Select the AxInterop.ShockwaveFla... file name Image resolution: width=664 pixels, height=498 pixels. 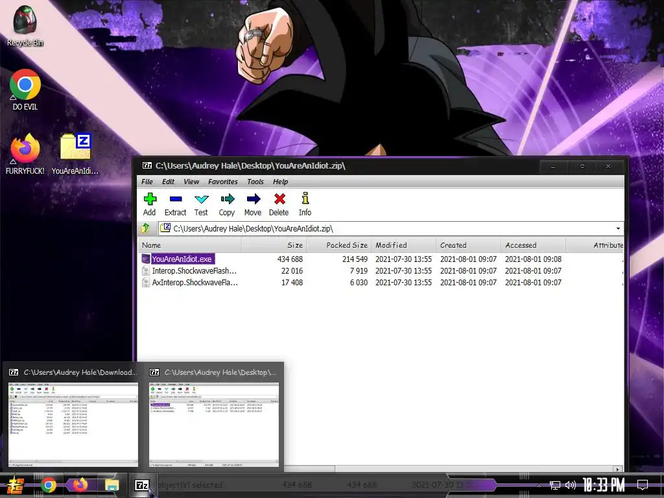(195, 283)
